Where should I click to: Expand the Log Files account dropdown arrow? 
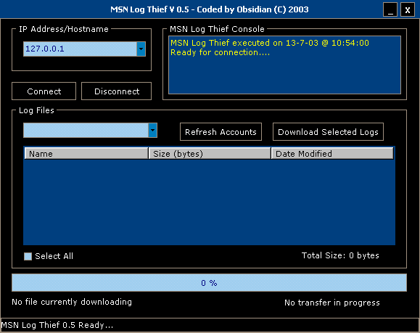point(152,131)
